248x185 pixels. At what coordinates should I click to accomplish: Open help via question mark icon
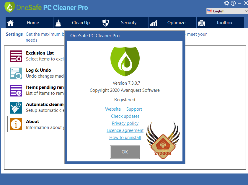coord(233,3)
